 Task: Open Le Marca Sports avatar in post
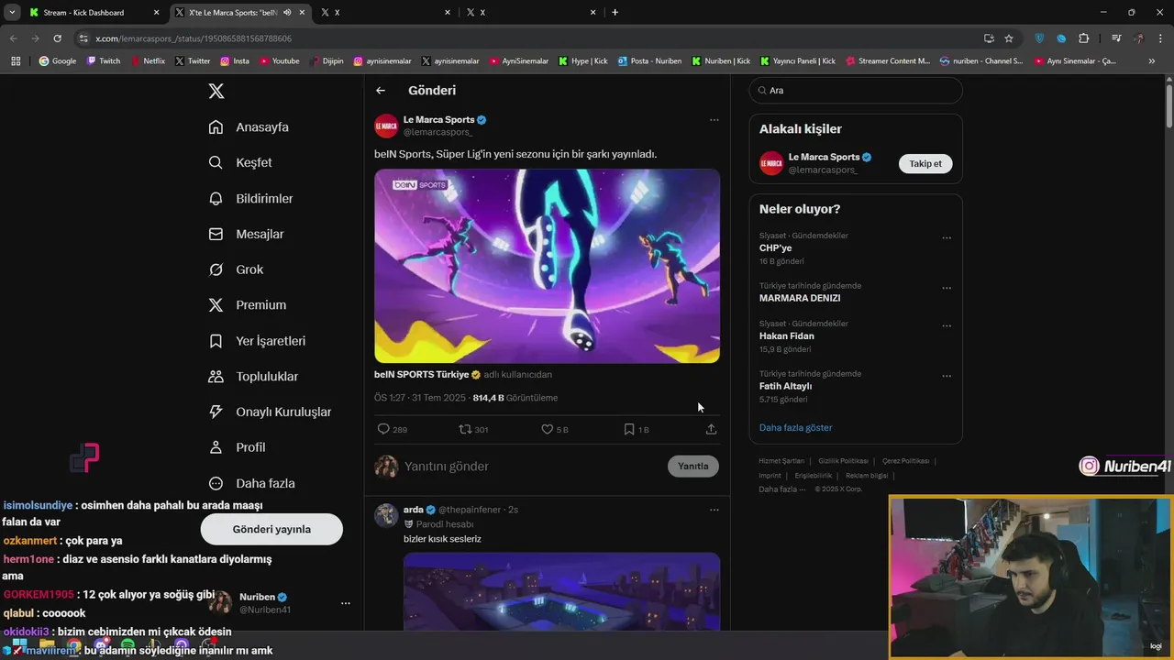386,126
